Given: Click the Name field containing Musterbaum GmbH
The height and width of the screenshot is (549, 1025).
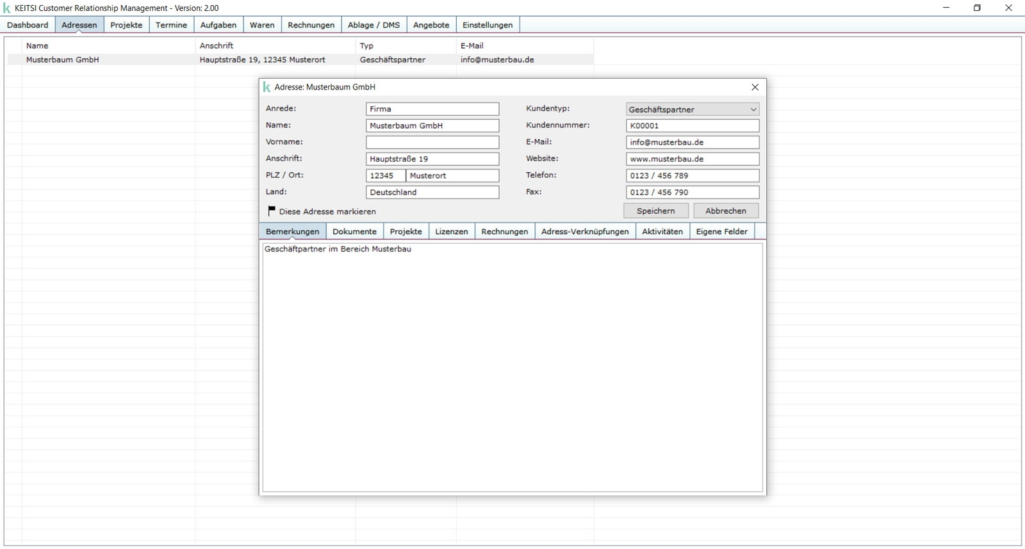Looking at the screenshot, I should [432, 125].
